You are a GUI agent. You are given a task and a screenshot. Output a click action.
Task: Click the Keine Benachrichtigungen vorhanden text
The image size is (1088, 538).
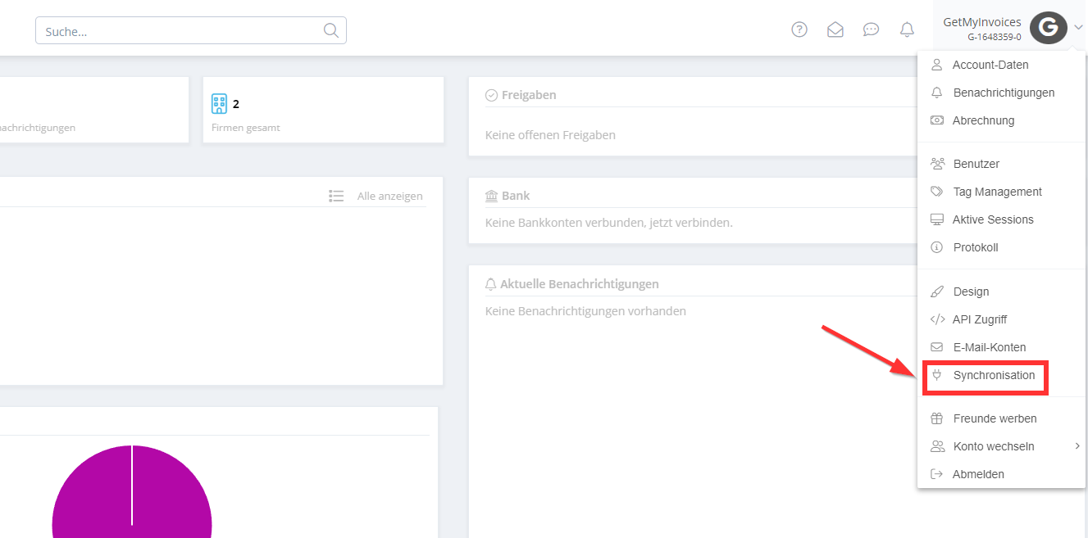[585, 311]
